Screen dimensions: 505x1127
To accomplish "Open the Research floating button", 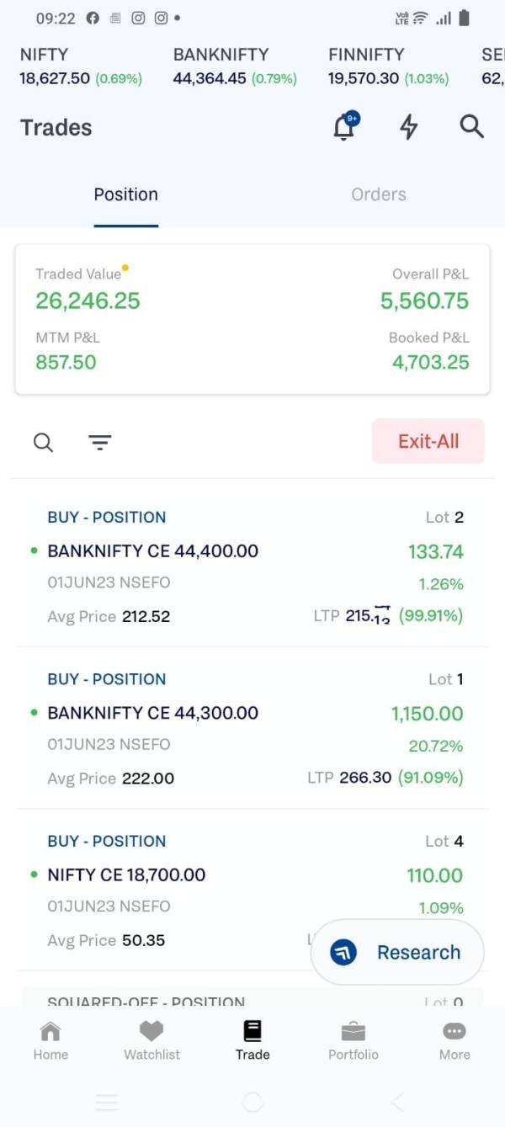I will click(x=397, y=952).
